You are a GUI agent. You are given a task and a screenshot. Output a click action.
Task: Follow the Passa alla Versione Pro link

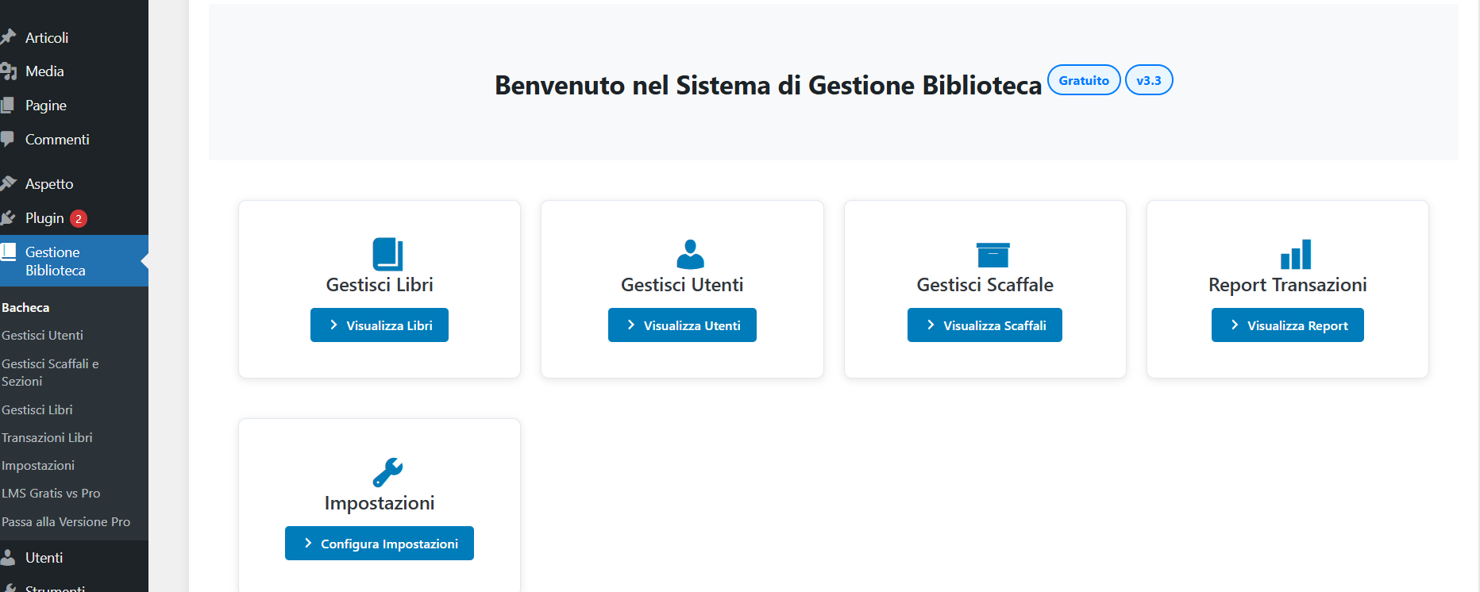pos(66,521)
